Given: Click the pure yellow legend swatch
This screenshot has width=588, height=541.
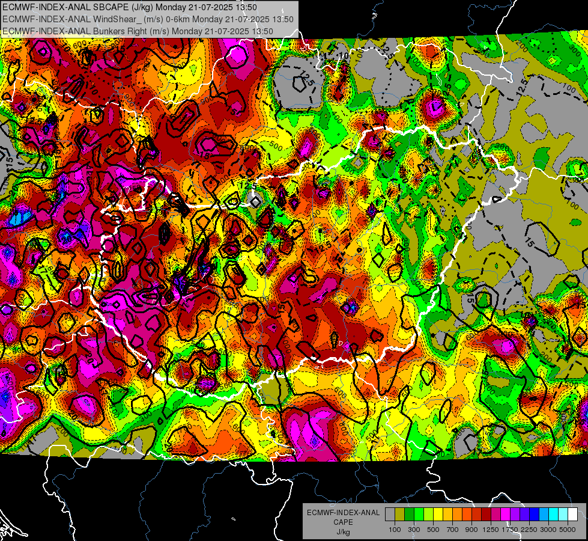Looking at the screenshot, I should point(438,515).
